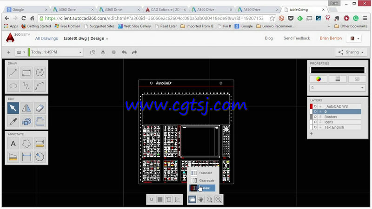Viewport: 372px width, 209px height.
Task: Select the Rectangle draw tool
Action: (x=27, y=73)
